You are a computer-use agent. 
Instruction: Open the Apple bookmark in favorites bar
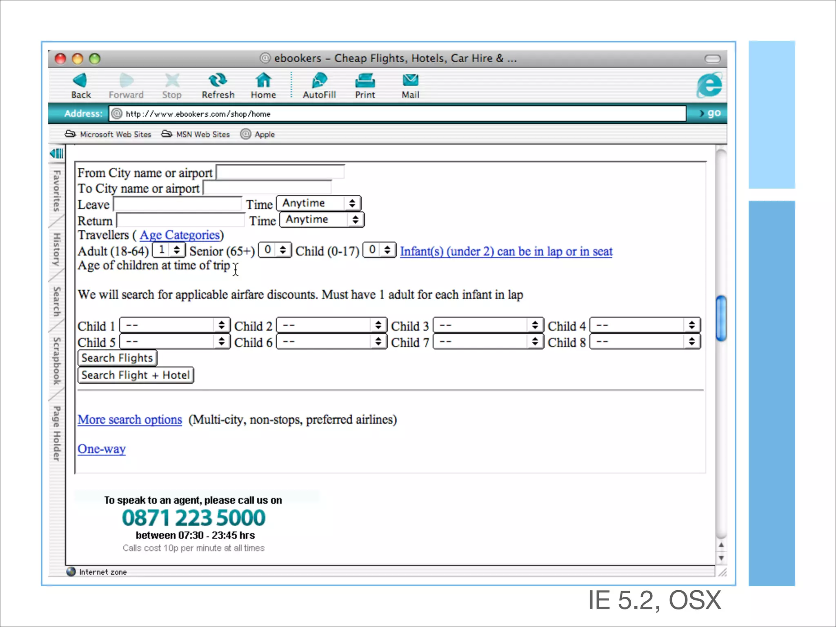[258, 134]
